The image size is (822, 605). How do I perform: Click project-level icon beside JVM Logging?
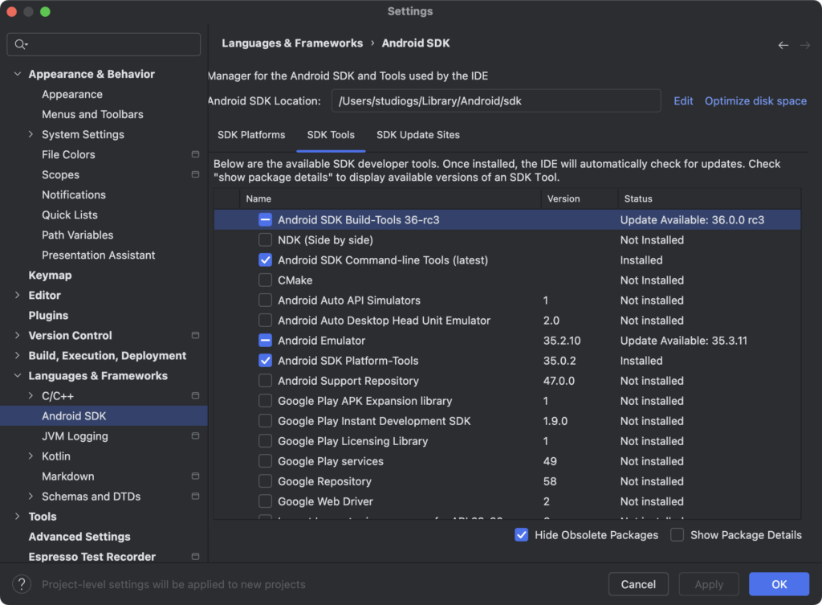pos(196,436)
